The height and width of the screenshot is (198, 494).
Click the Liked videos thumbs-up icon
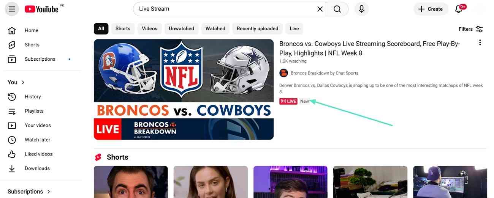(12, 154)
